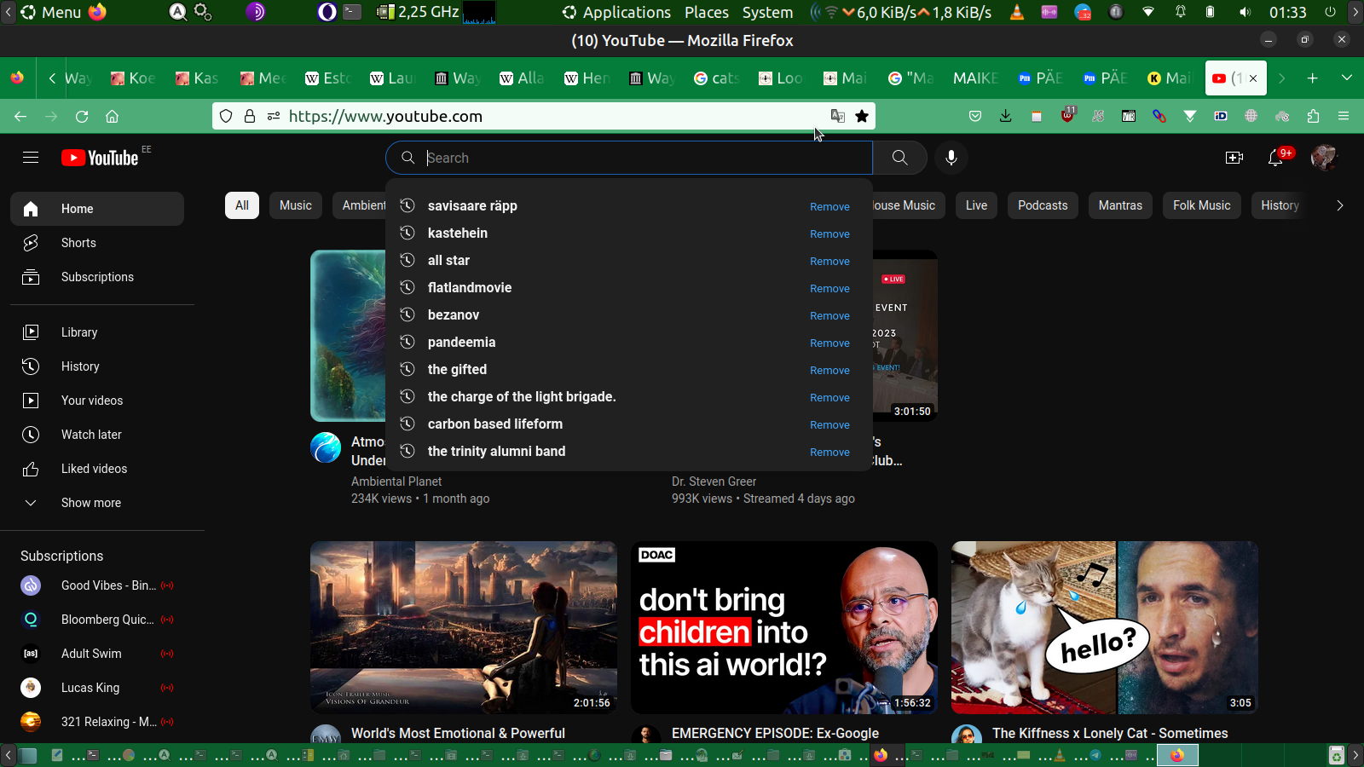The image size is (1364, 767).
Task: Expand Show more in sidebar
Action: click(x=97, y=503)
